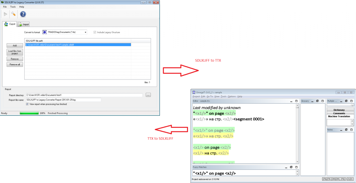Click the browse button for Report directory
This screenshot has width=356, height=183.
pos(148,95)
